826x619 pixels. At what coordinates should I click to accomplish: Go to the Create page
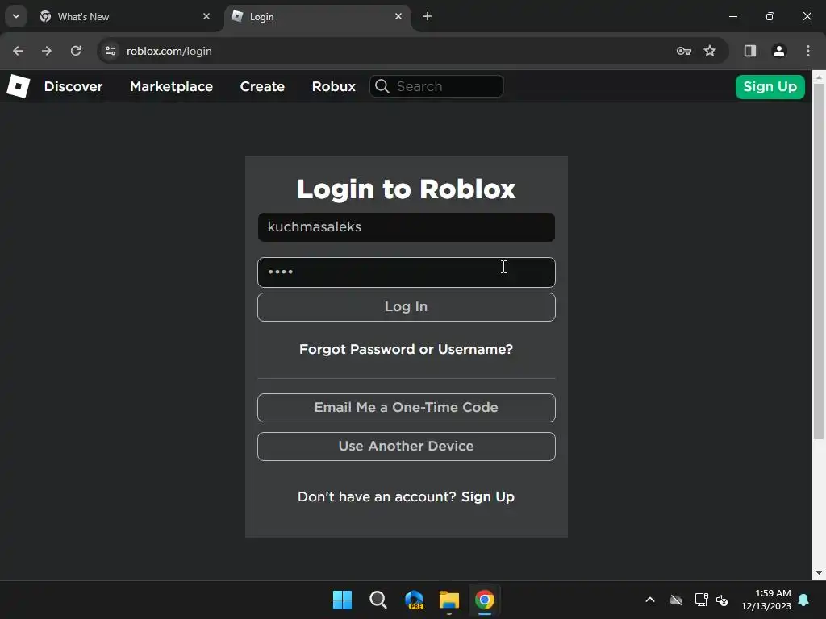(262, 86)
